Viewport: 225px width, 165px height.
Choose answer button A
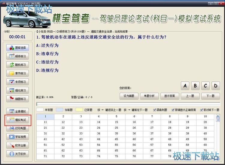(x=185, y=86)
